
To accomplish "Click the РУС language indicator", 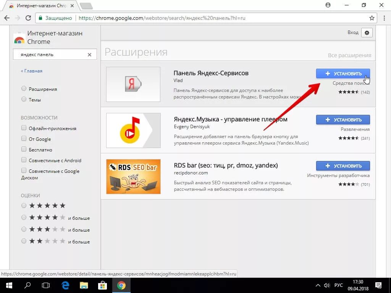I will (x=338, y=285).
